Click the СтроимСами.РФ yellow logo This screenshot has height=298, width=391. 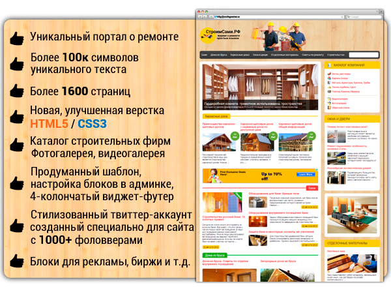(220, 35)
